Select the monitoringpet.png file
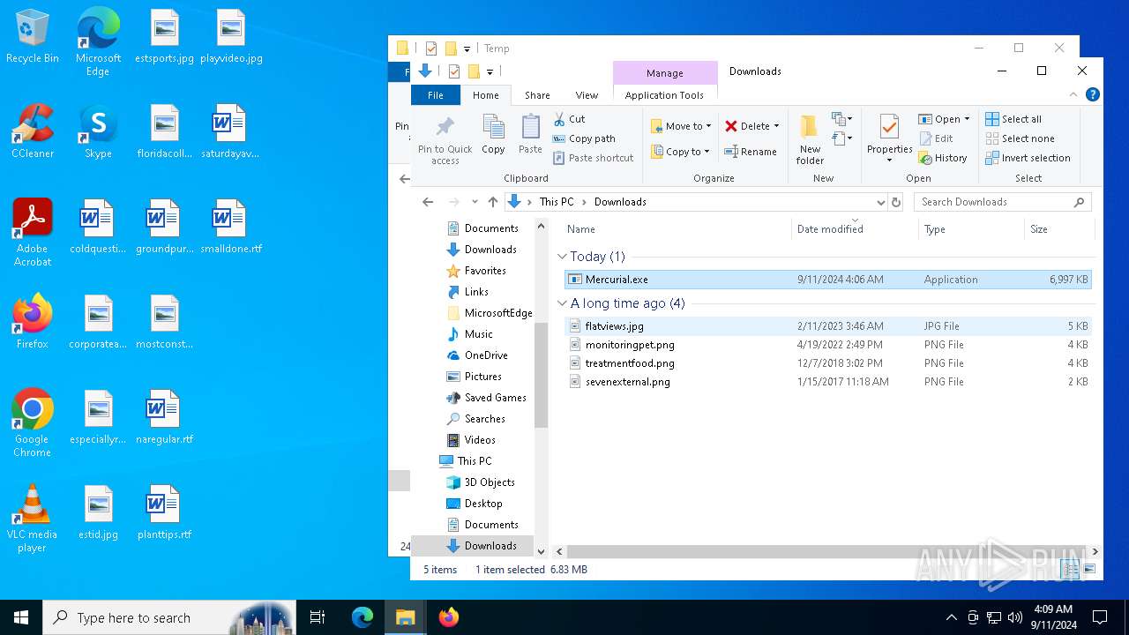Viewport: 1129px width, 635px height. click(x=827, y=345)
